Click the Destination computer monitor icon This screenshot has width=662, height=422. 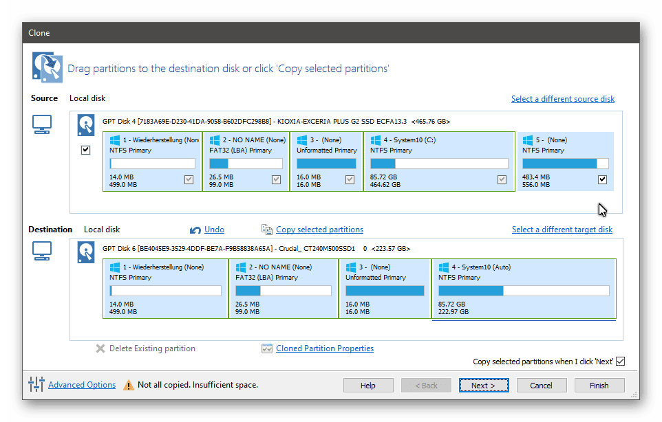click(x=42, y=251)
